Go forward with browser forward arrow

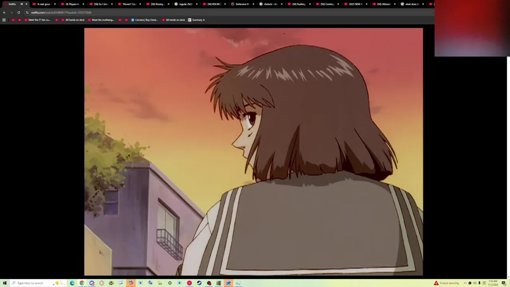pos(11,12)
